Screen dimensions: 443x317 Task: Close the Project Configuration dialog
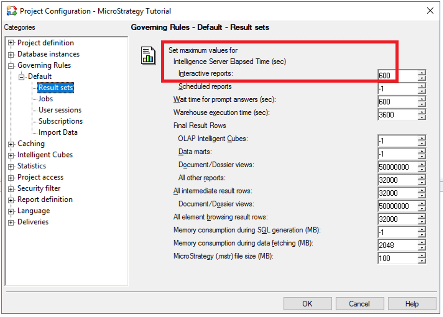pyautogui.click(x=430, y=11)
